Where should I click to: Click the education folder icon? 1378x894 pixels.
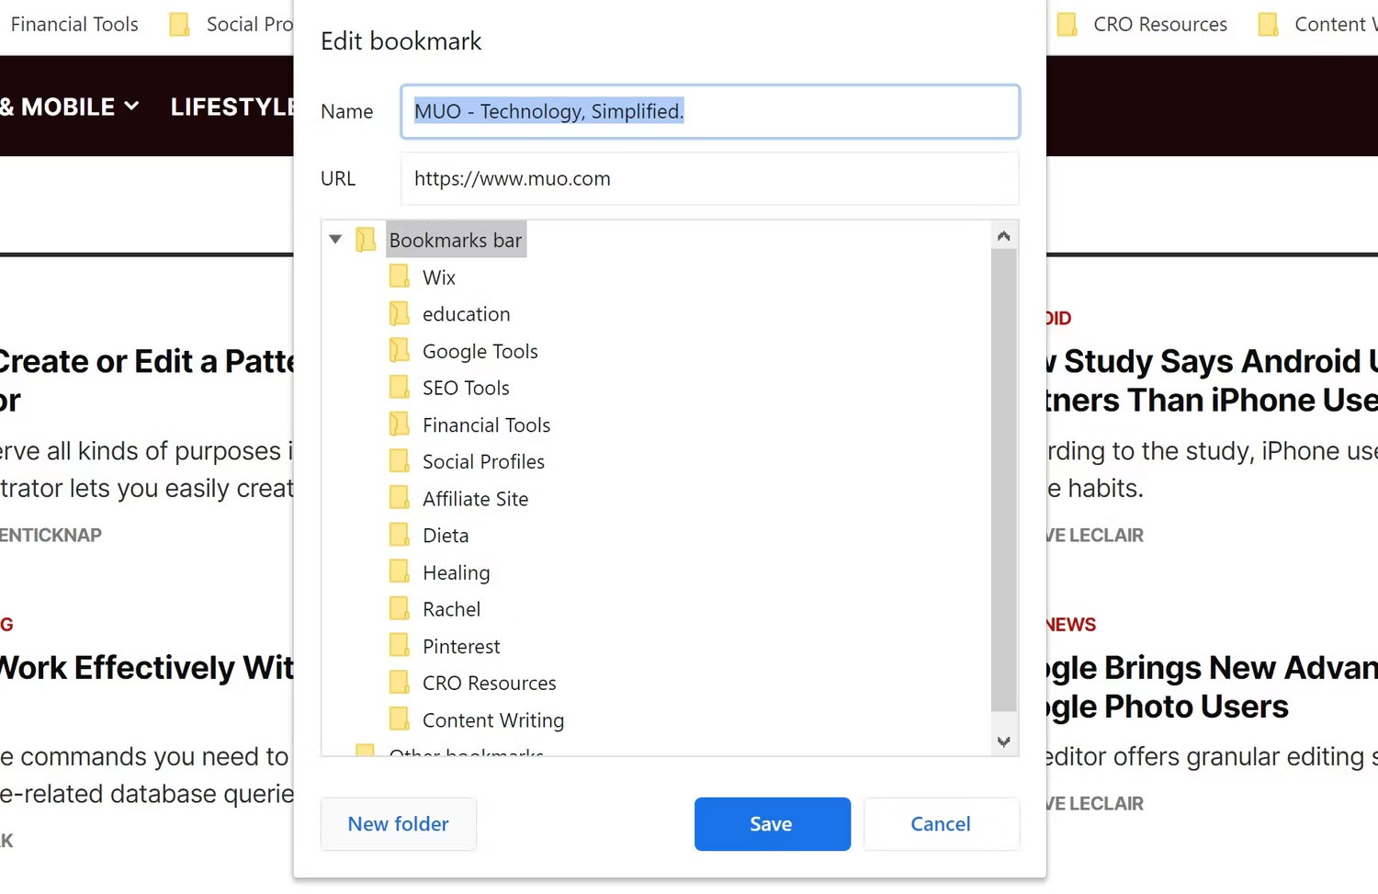(x=399, y=313)
